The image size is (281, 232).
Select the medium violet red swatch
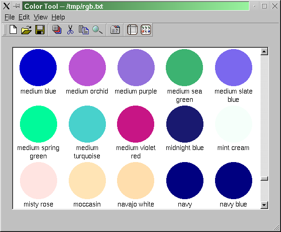coord(136,124)
